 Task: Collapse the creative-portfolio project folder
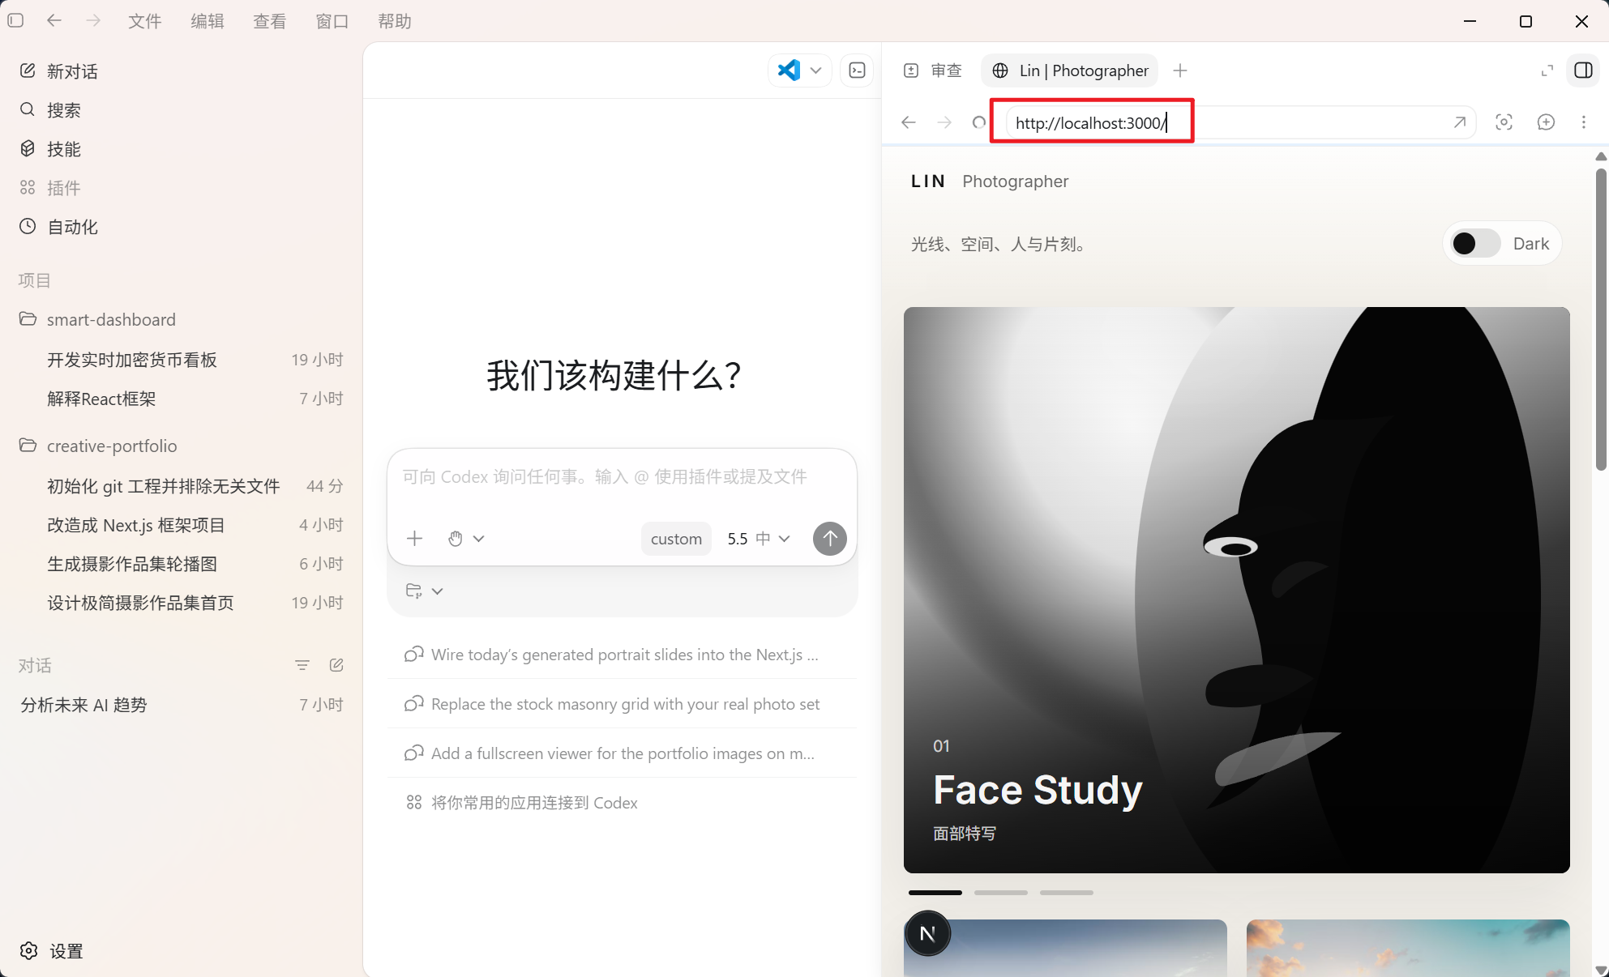pyautogui.click(x=98, y=446)
